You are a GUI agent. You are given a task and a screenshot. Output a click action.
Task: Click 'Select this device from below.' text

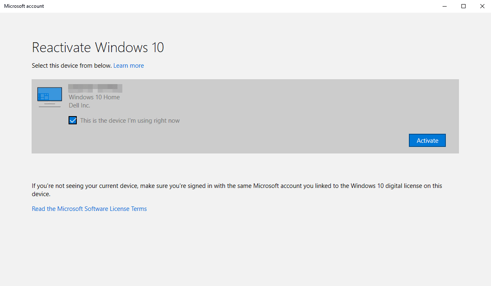point(72,66)
